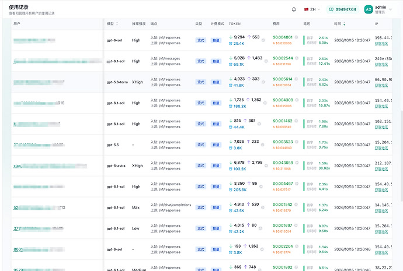The image size is (403, 271).
Task: Click cost info icon beside $0.005614
Action: 296,79
